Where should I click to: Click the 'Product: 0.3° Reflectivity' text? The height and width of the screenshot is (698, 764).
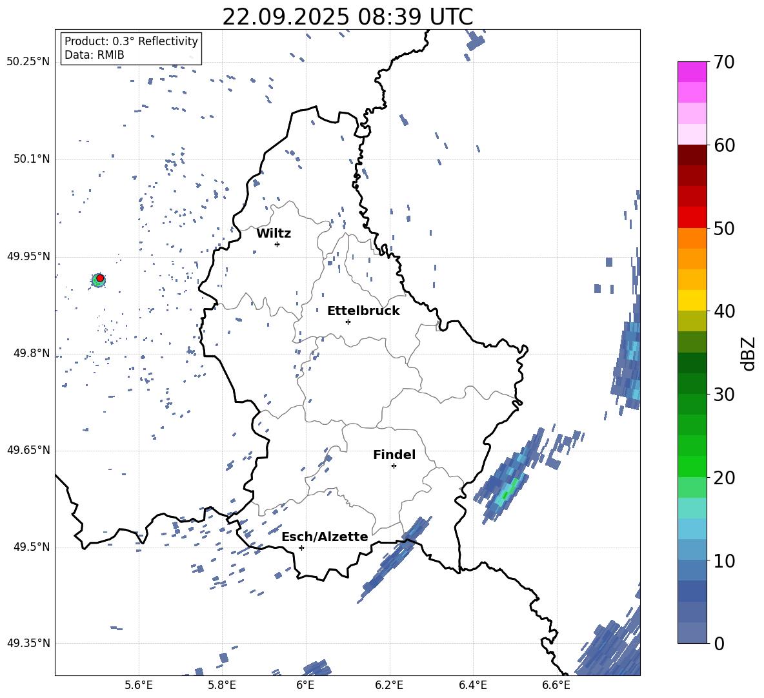coord(131,41)
